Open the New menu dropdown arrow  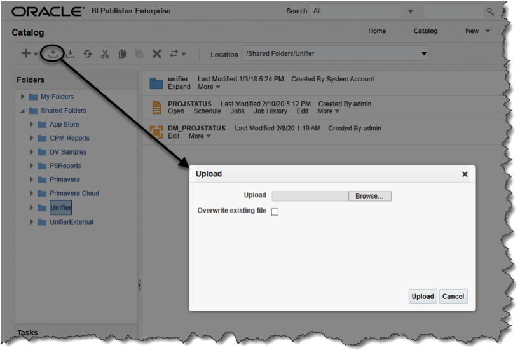[x=488, y=31]
